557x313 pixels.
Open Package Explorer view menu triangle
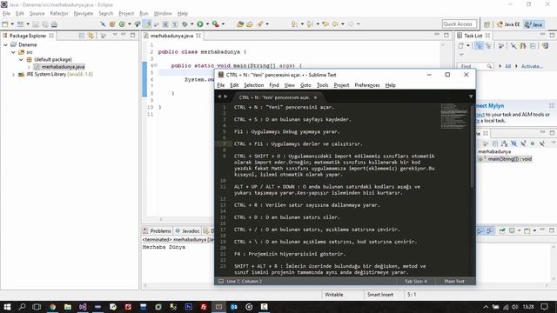coord(115,35)
